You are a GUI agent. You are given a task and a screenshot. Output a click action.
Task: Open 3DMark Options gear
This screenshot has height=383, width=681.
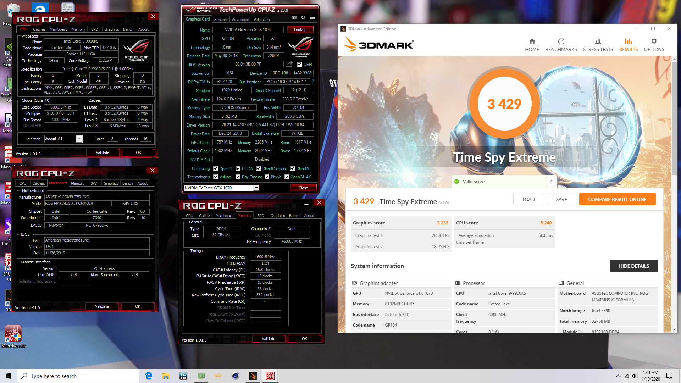[x=654, y=45]
